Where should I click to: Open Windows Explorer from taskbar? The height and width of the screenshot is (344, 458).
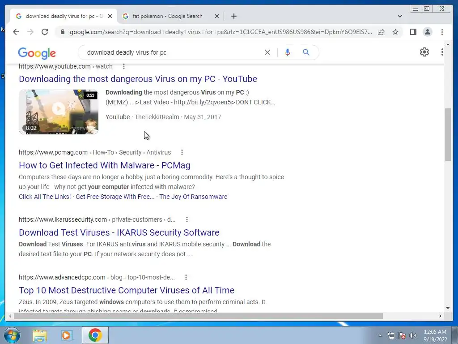coord(40,335)
